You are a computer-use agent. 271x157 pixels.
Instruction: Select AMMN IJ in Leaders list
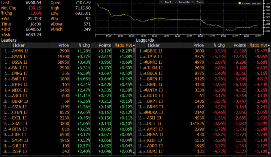point(20,51)
